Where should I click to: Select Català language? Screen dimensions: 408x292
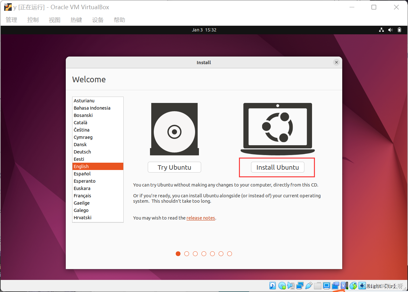98,123
